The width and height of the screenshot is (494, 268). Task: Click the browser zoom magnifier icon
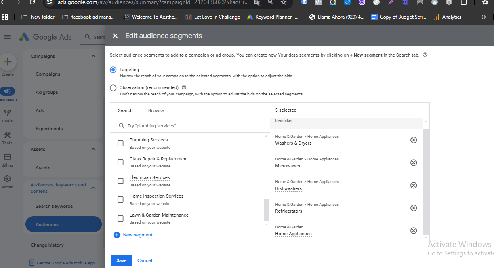point(270,2)
